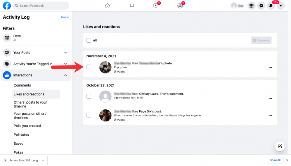This screenshot has height=166, width=291.
Task: Open the account dropdown arrow
Action: tap(281, 6)
